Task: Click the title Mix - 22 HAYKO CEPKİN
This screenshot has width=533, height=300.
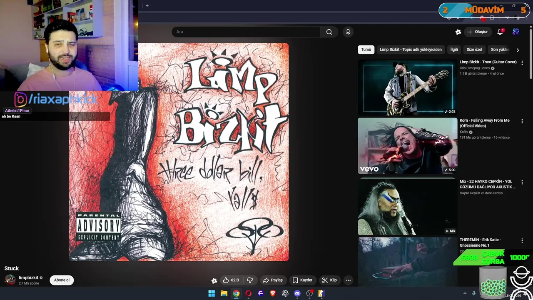Action: coord(487,184)
